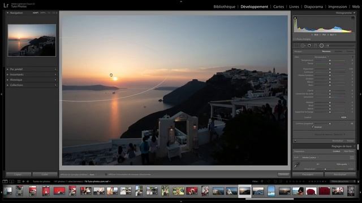Image resolution: width=362 pixels, height=203 pixels.
Task: Toggle shadow clipping indicator in histogram
Action: pos(295,18)
